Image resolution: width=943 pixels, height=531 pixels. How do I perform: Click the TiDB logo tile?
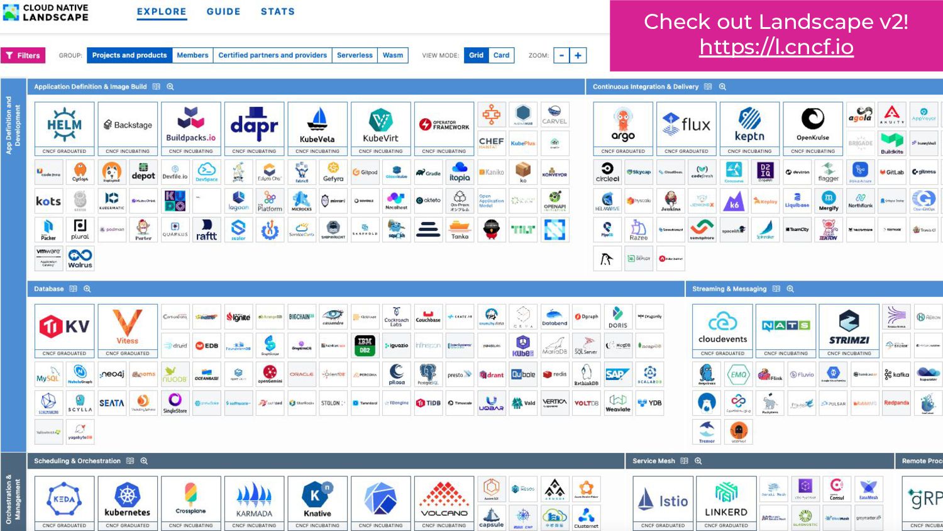click(428, 403)
